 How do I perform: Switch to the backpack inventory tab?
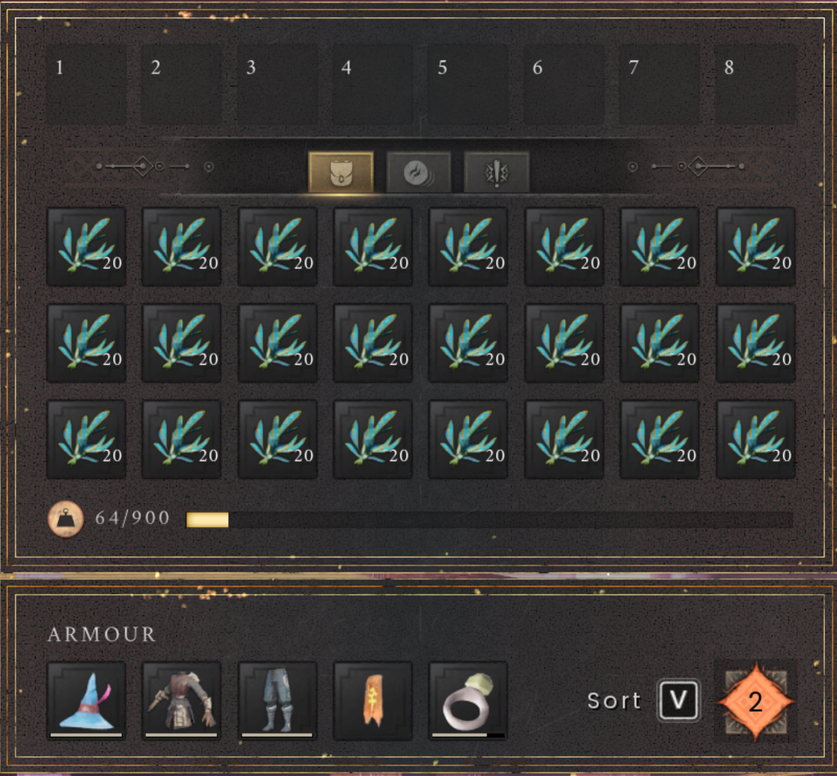[x=341, y=172]
